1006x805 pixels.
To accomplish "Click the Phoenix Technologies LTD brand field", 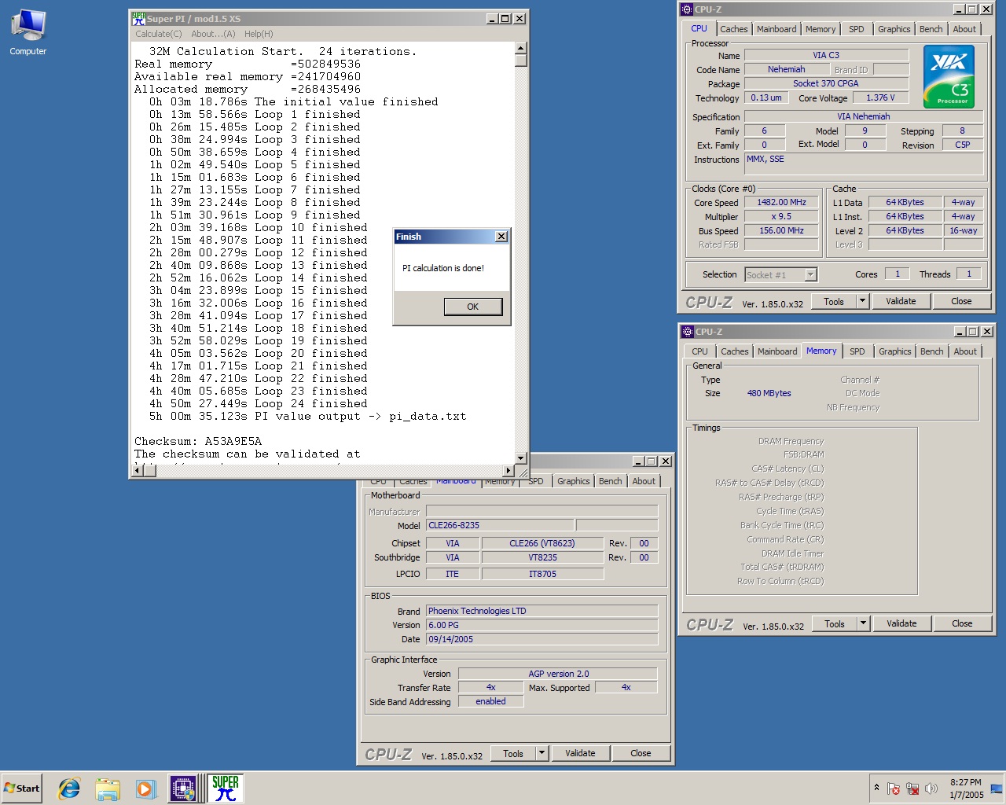I will click(x=542, y=611).
